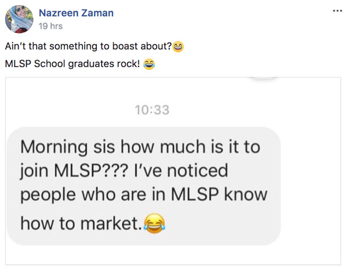This screenshot has width=348, height=269.
Task: Click "how much is it to" in bubble
Action: 190,147
